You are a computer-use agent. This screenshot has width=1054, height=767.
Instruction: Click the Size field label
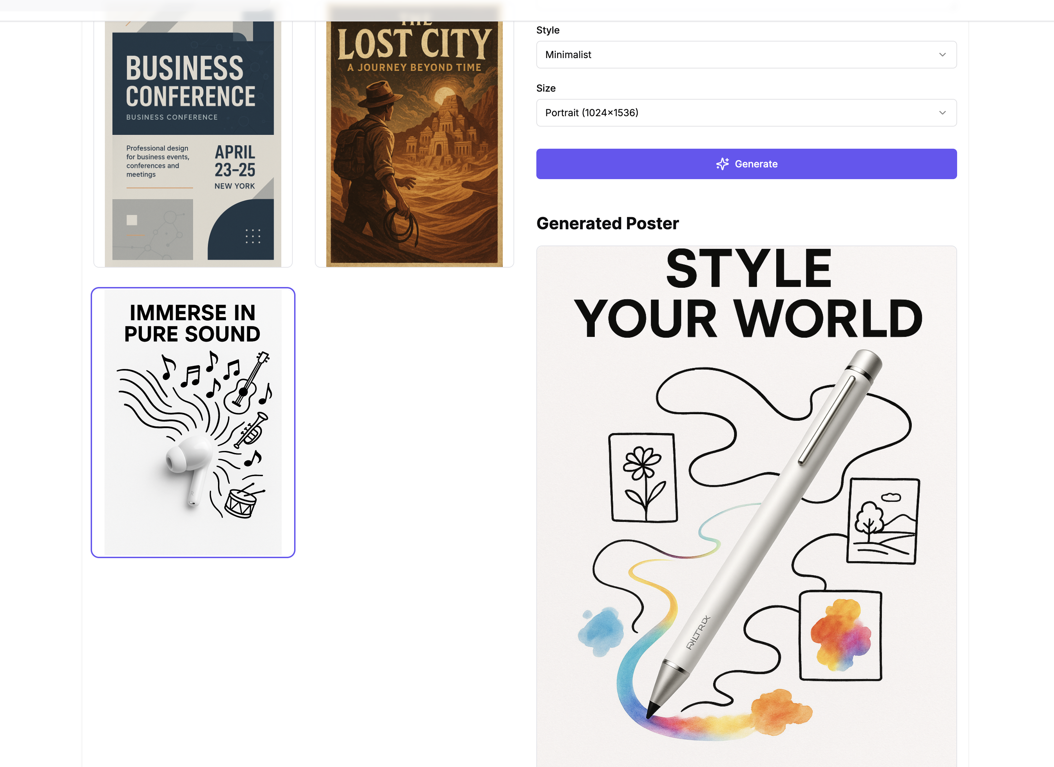(546, 88)
